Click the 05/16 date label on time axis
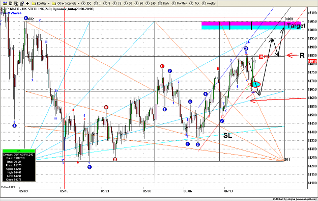The width and height of the screenshot is (318, 201). tap(64, 191)
